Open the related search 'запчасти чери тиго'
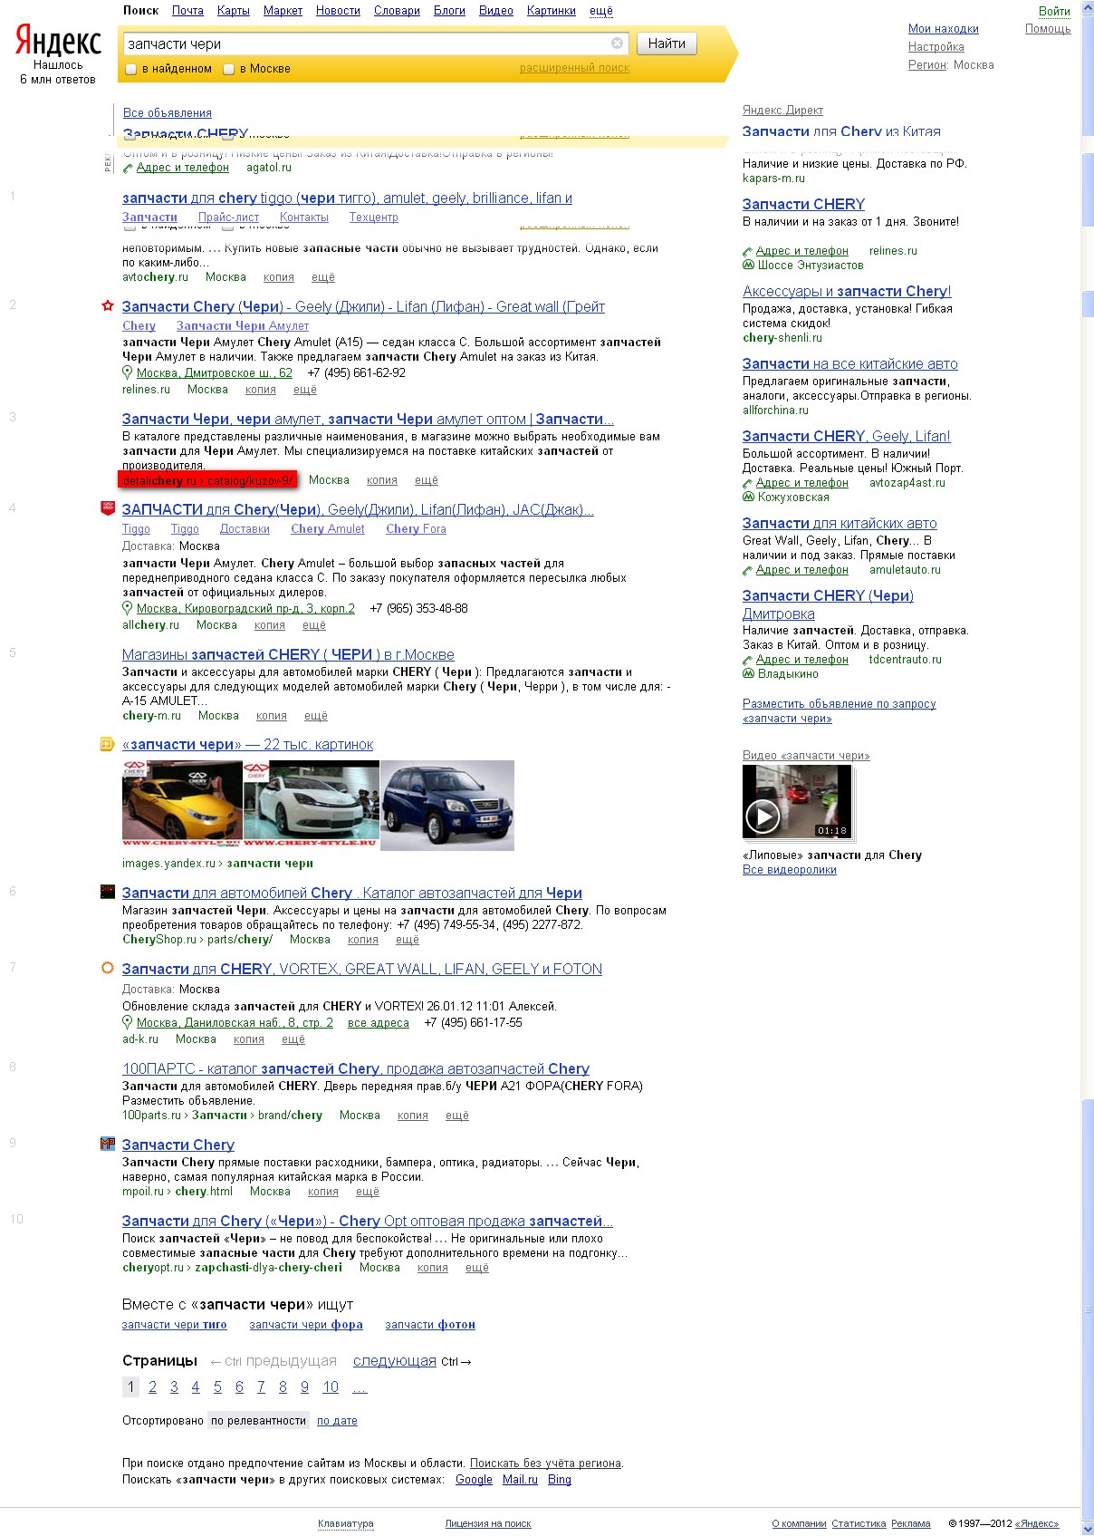1094x1536 pixels. tap(175, 1325)
